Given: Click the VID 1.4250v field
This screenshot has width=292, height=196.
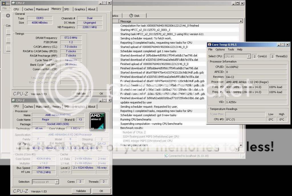Looking at the screenshot, I should point(256,102).
